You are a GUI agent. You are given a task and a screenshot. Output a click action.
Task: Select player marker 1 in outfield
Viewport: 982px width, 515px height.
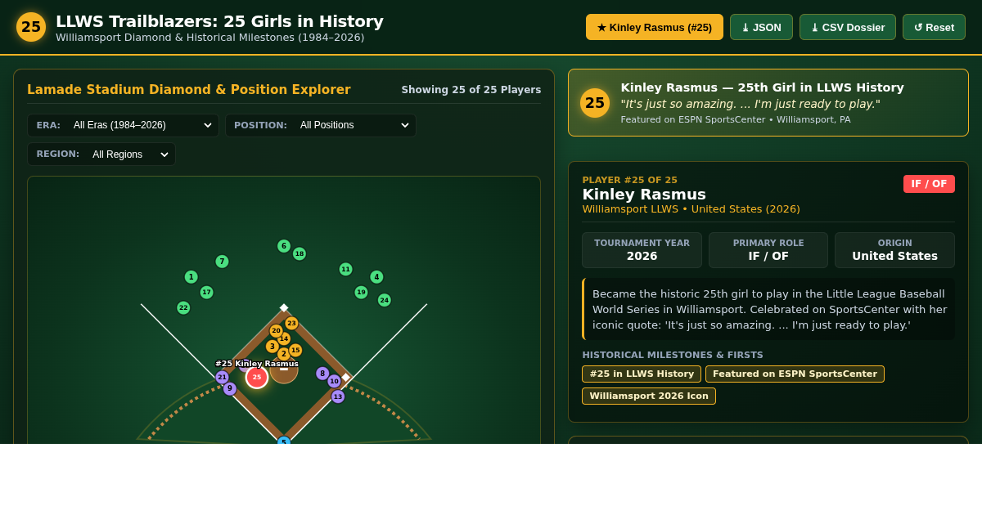[191, 277]
